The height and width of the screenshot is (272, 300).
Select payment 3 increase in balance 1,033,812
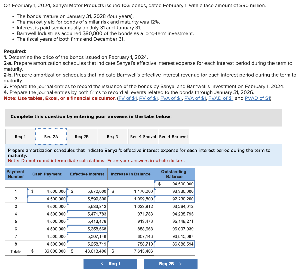(131, 207)
